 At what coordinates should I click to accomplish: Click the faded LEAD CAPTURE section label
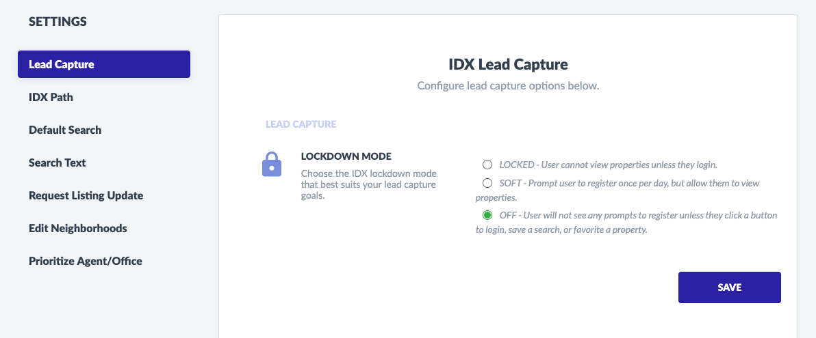(301, 124)
